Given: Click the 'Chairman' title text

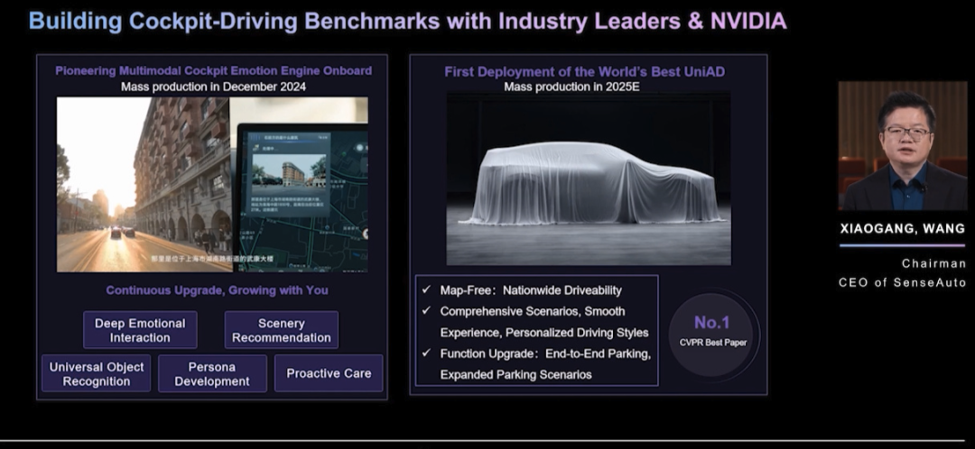Looking at the screenshot, I should point(934,263).
